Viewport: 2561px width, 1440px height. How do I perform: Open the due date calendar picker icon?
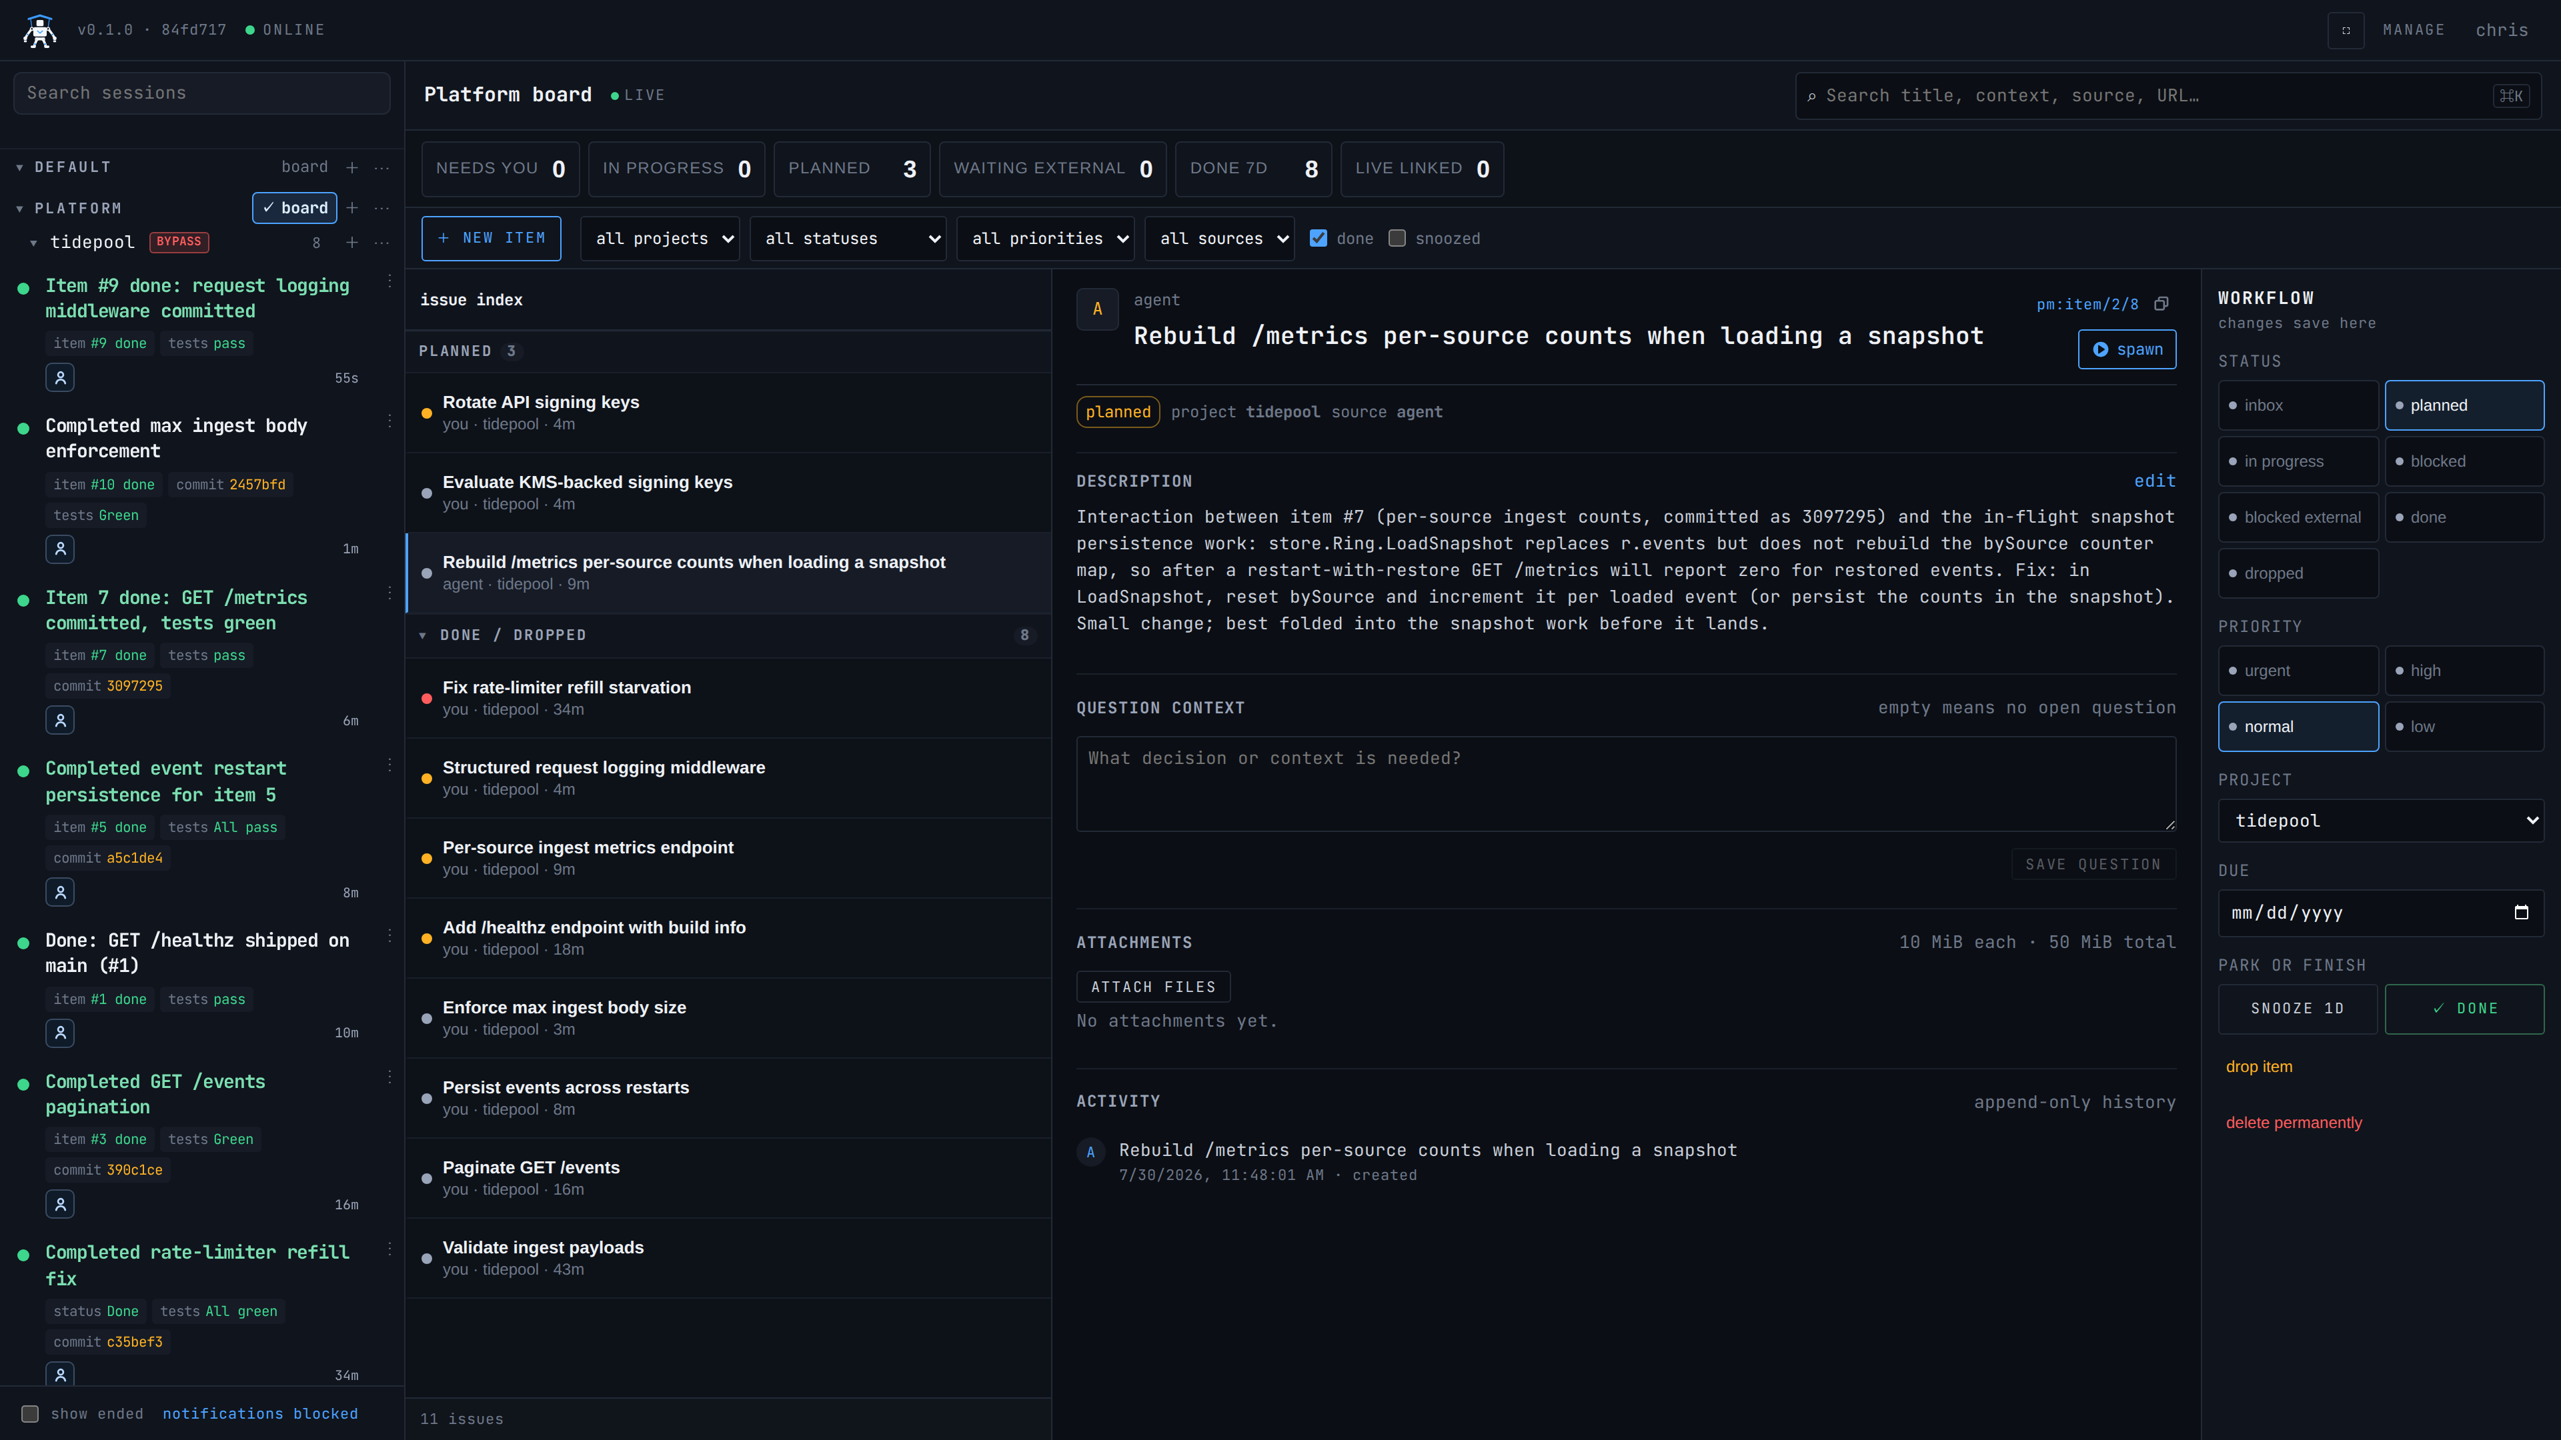click(2520, 912)
